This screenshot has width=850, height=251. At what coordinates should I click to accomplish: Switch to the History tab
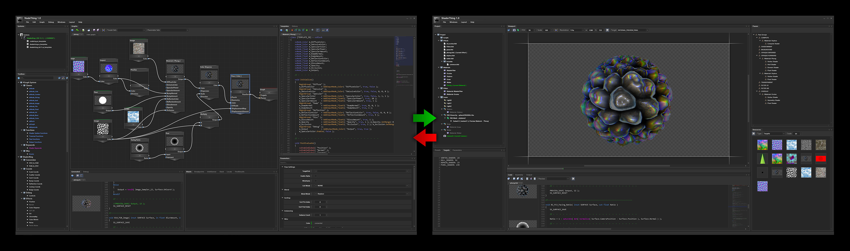(x=295, y=26)
